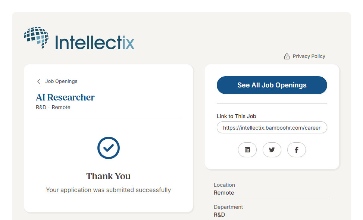Click the Intellectix globe logo icon
The height and width of the screenshot is (220, 363).
pyautogui.click(x=37, y=37)
